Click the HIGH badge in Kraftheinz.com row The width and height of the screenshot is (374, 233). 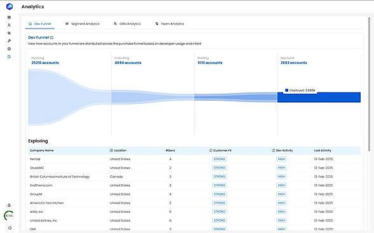pyautogui.click(x=281, y=186)
